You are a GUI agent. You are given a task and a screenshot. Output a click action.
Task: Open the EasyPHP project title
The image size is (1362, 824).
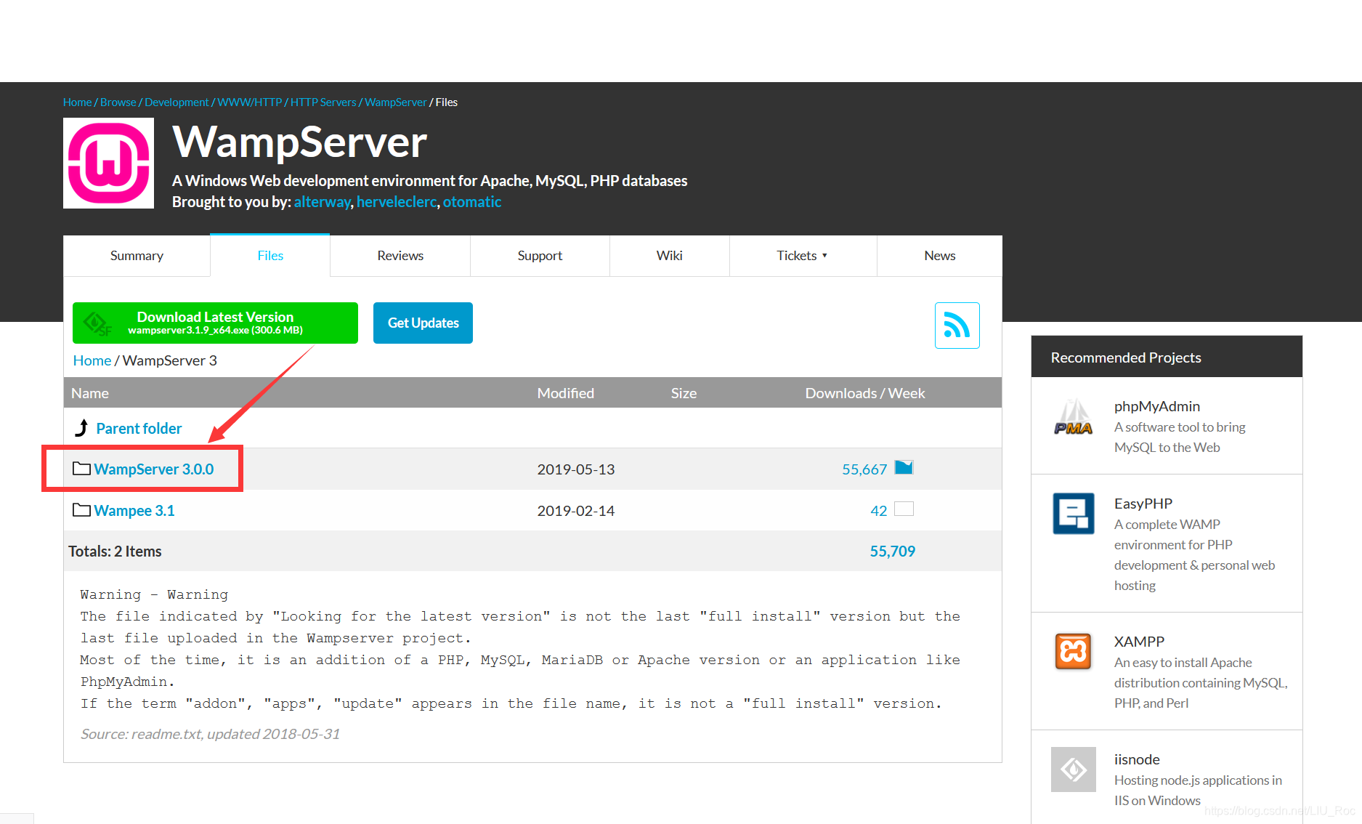click(1143, 504)
